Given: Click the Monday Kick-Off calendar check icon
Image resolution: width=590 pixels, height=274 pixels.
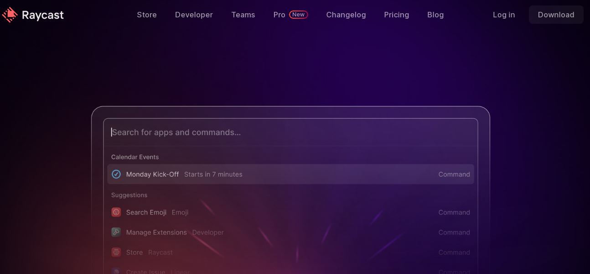Looking at the screenshot, I should click(x=116, y=174).
